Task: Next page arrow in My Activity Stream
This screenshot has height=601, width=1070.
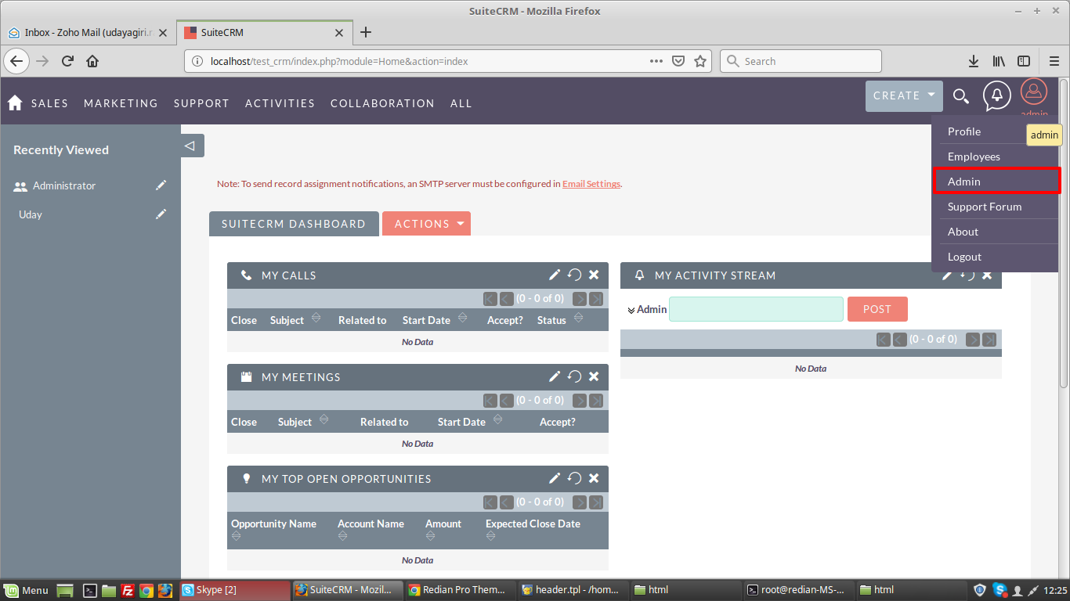Action: tap(973, 339)
